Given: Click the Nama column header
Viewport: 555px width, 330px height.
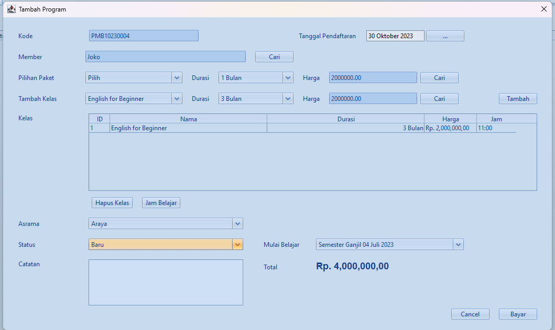Looking at the screenshot, I should [x=188, y=119].
